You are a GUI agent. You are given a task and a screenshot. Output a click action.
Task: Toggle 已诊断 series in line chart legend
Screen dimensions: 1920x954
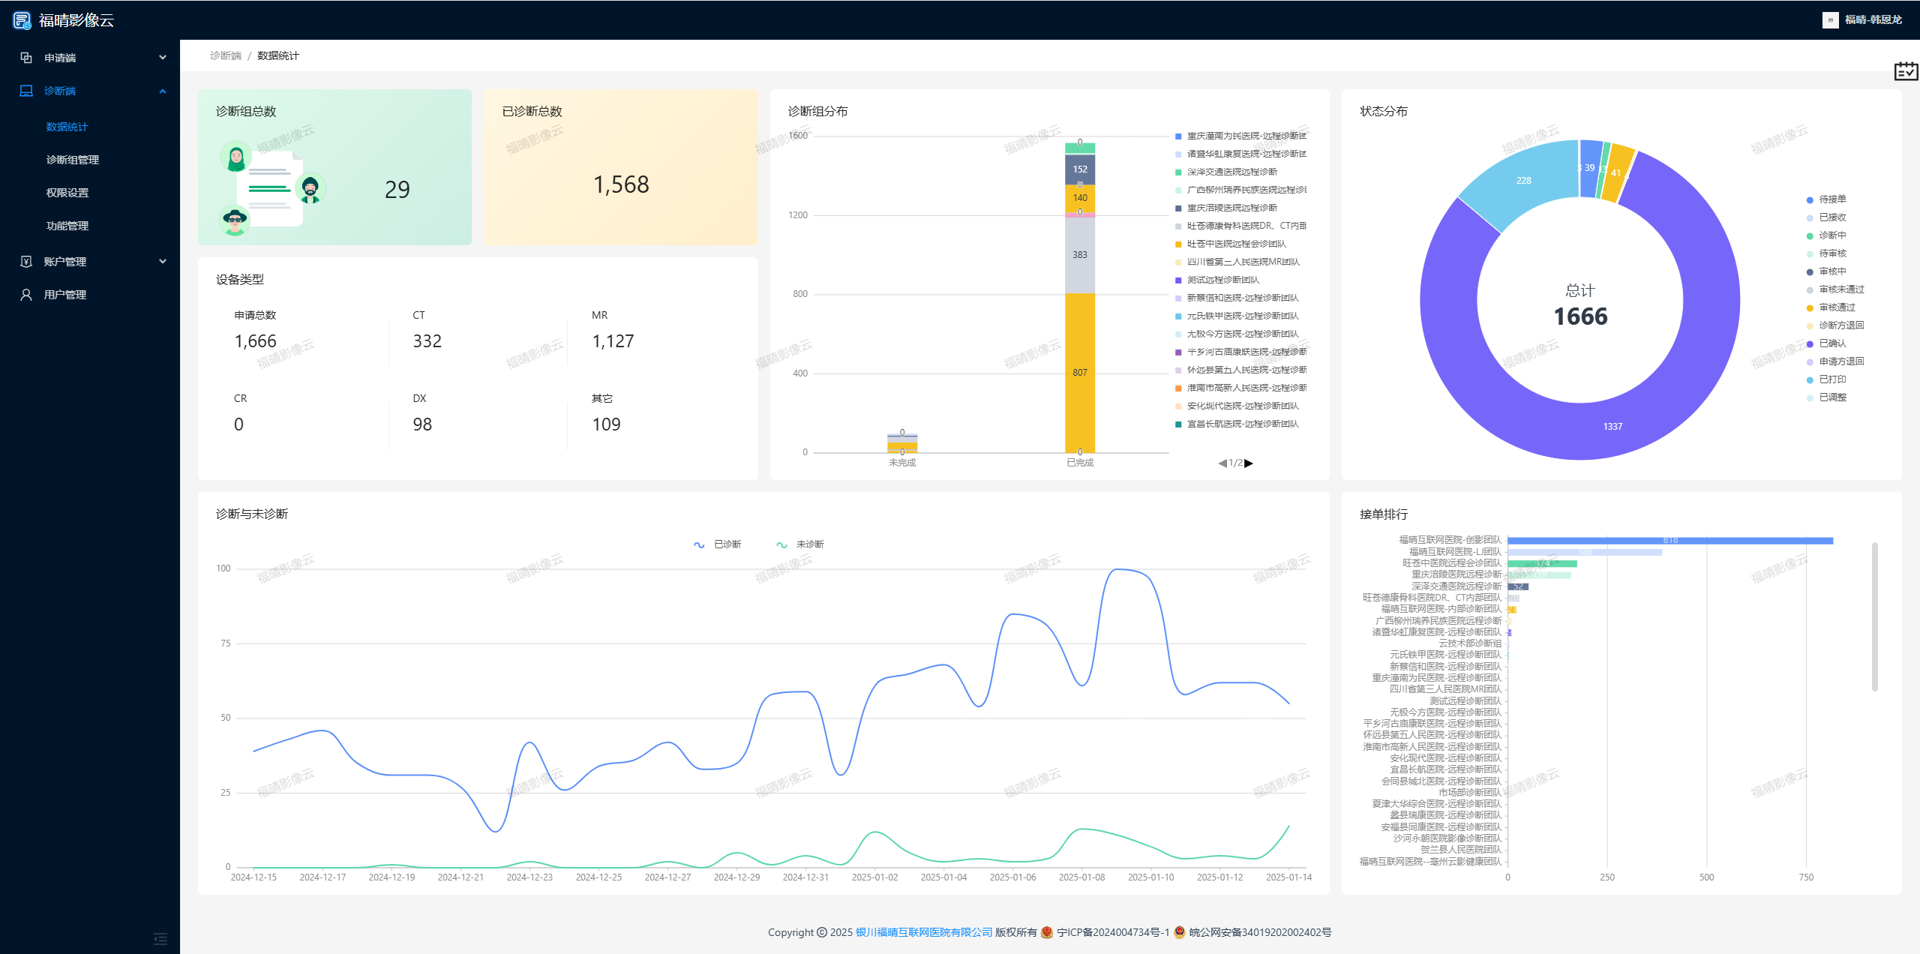point(718,544)
